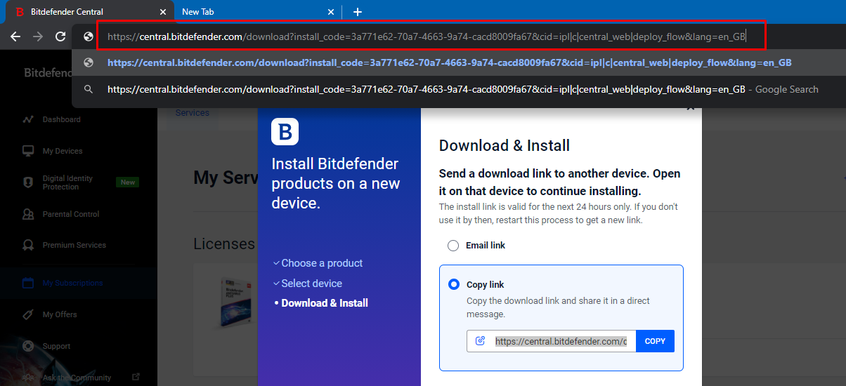
Task: Click the COPY button
Action: tap(655, 341)
